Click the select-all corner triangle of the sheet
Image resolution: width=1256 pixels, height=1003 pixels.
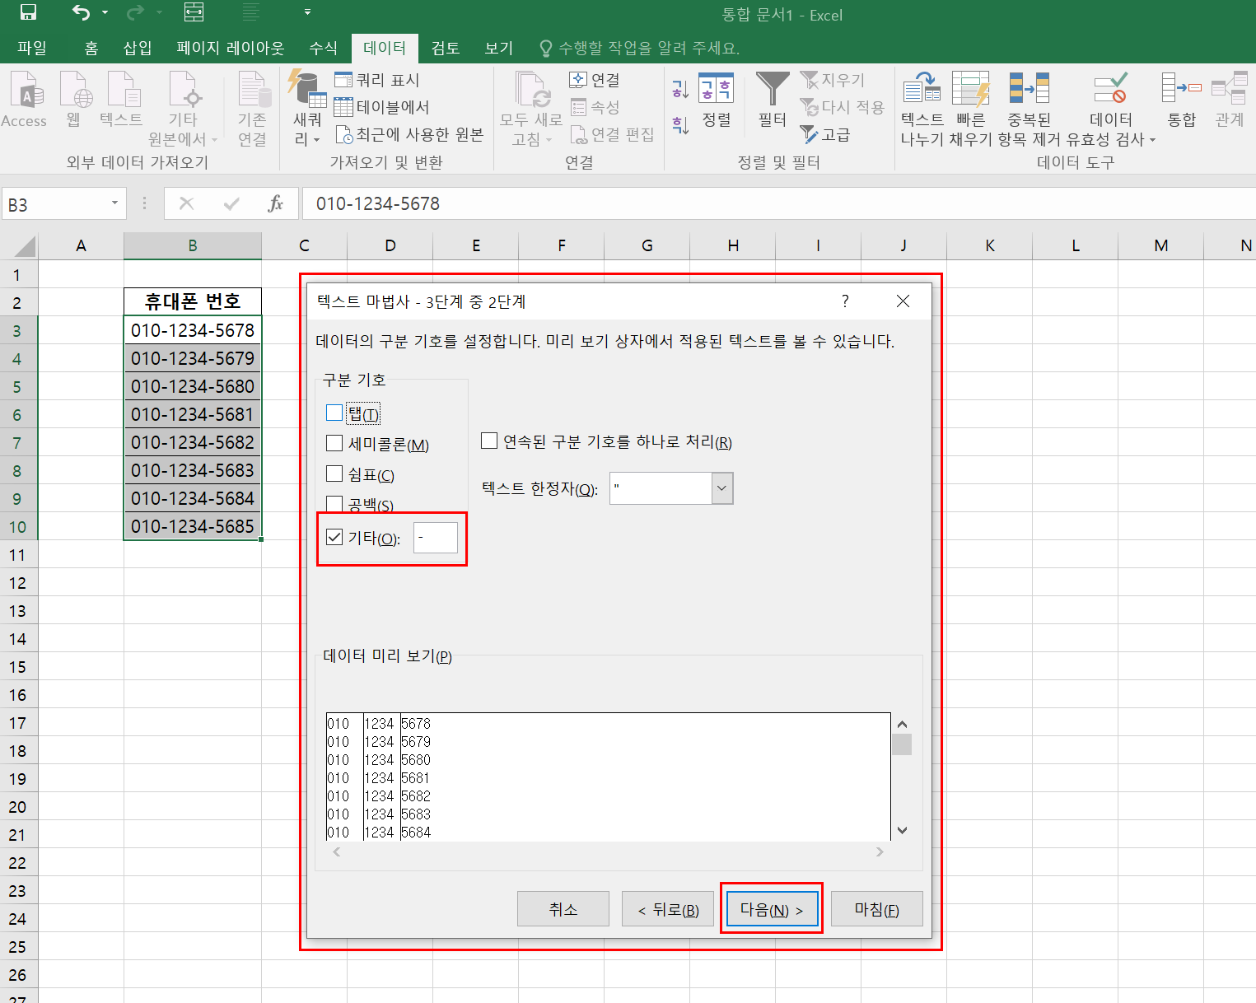25,246
